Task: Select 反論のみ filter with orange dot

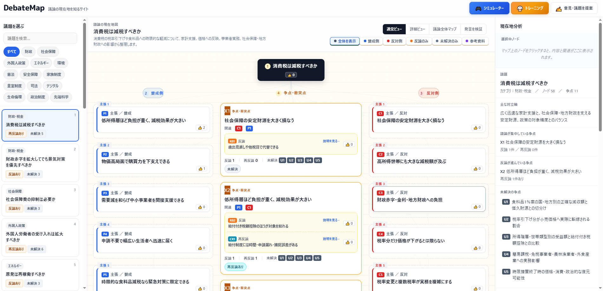Action: coord(419,41)
